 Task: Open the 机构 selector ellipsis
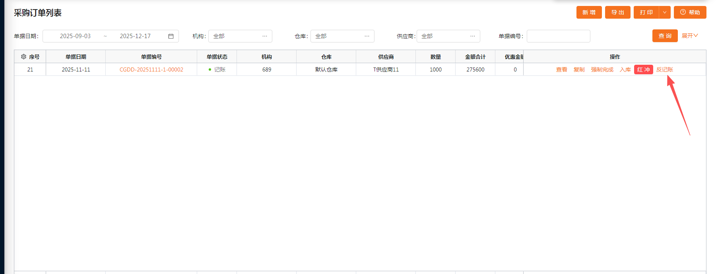point(265,36)
